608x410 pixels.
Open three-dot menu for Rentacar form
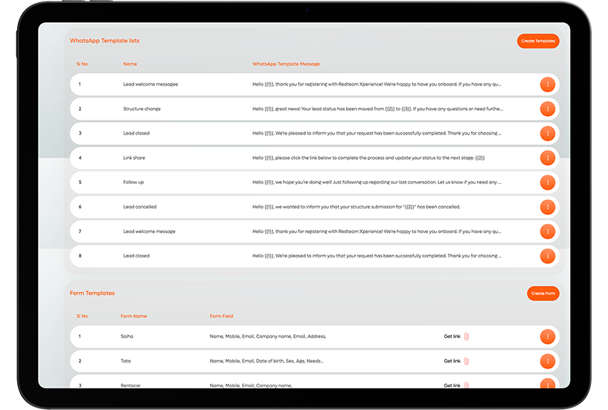tap(548, 384)
